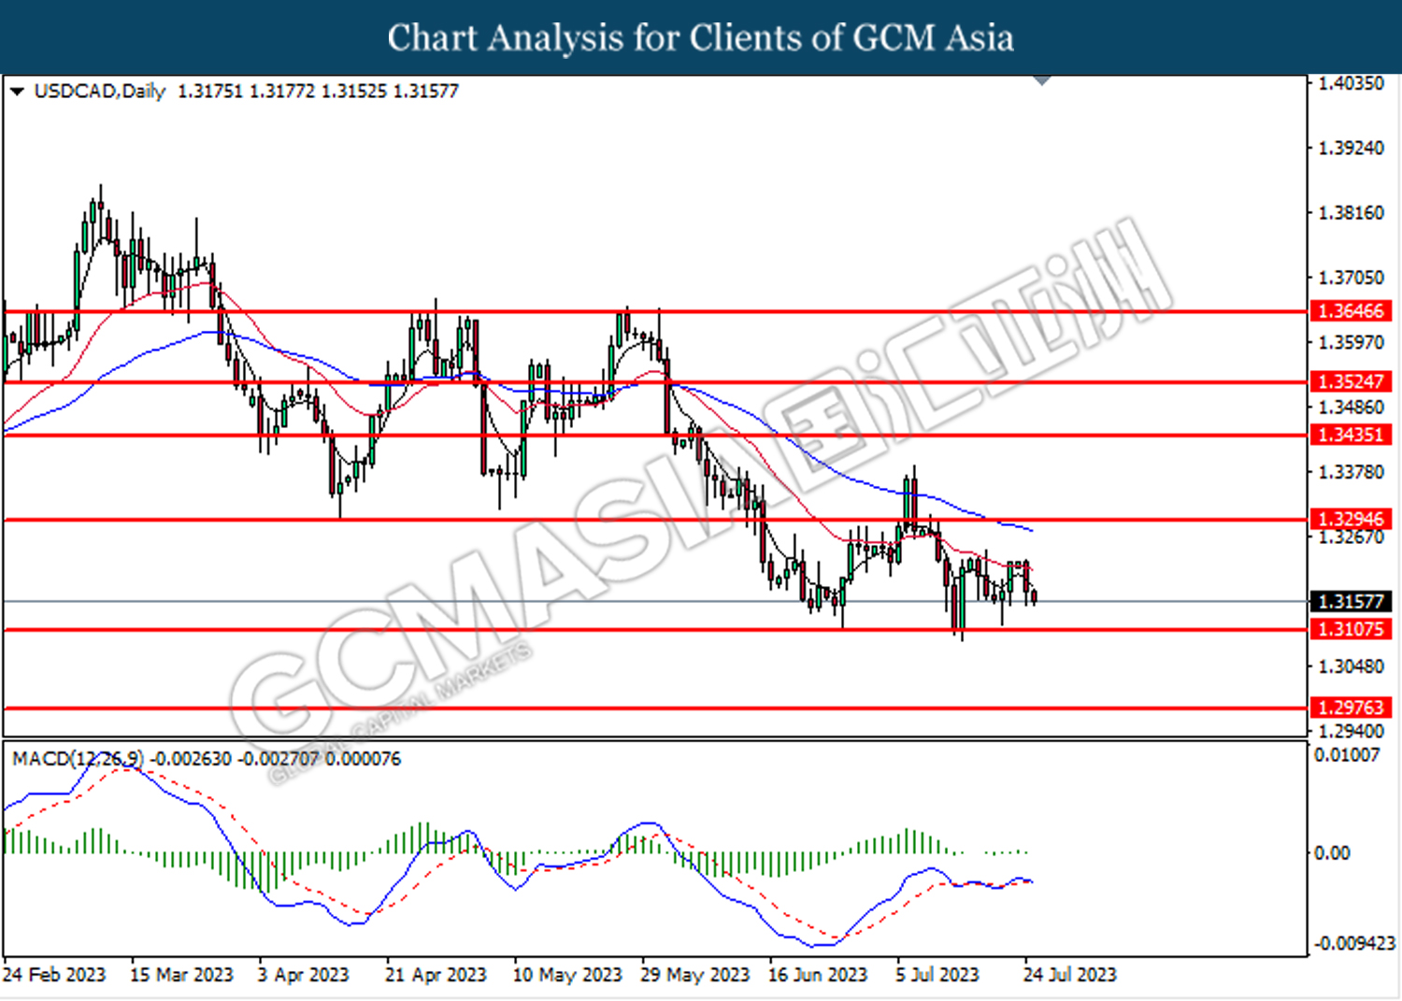Viewport: 1402px width, 1001px height.
Task: Click the 10 May 2023 date label
Action: [x=566, y=975]
